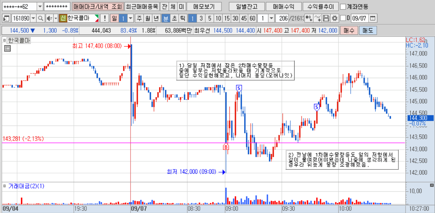Click the small square before 거래대금(2)(1)
Screen dimensions: 435x213
point(4,186)
